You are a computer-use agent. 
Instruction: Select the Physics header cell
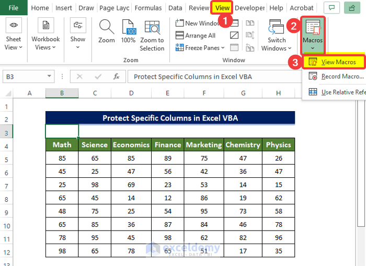279,144
